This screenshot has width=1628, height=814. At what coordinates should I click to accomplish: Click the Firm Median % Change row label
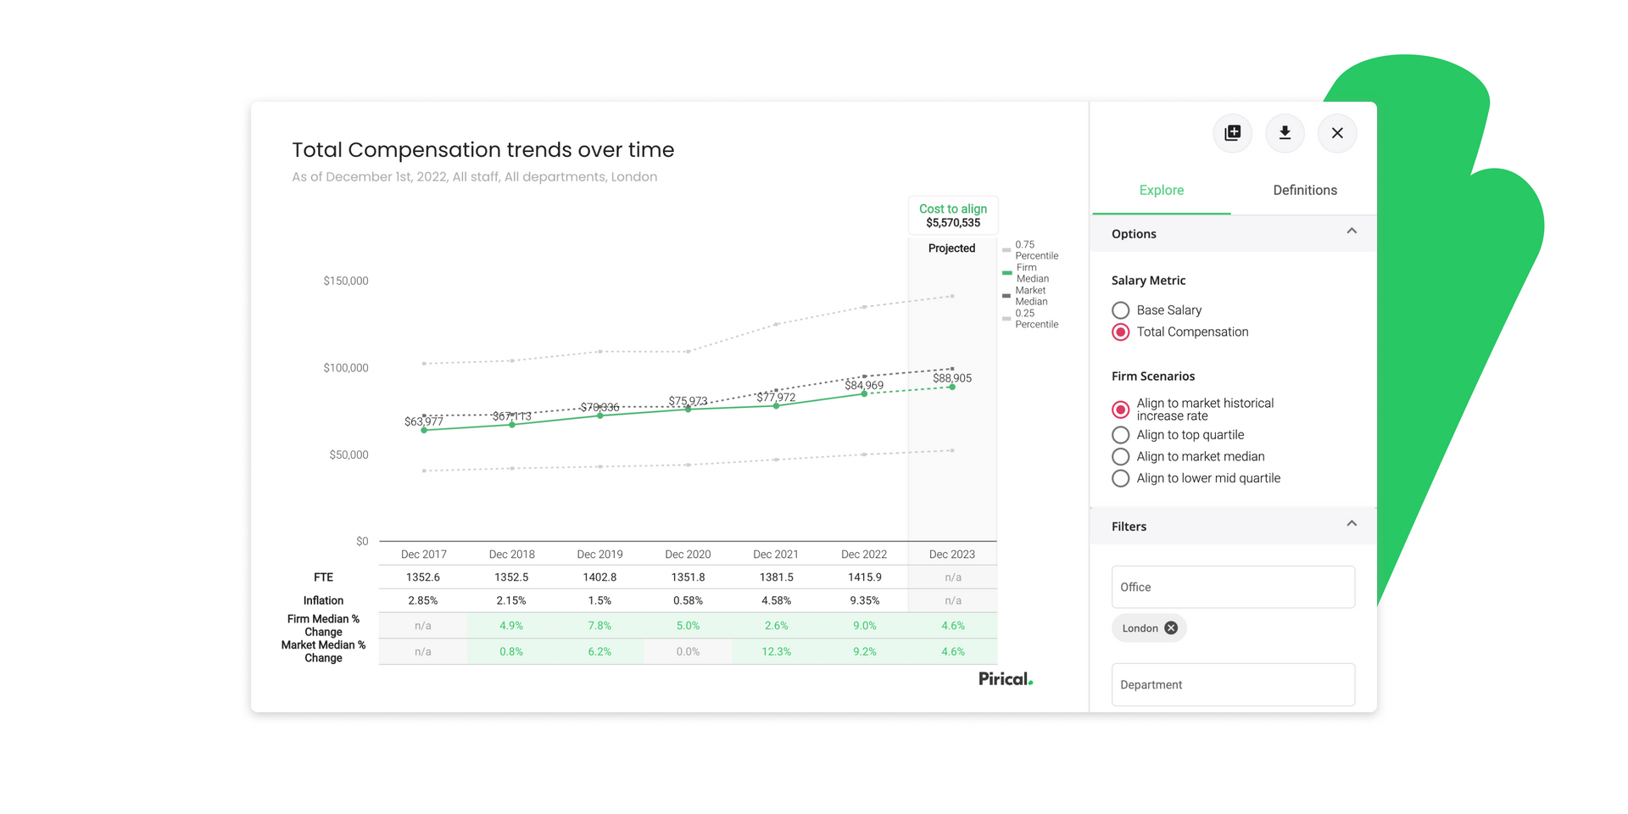(x=323, y=626)
